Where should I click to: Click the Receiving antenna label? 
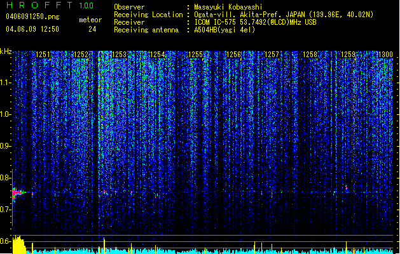click(x=146, y=30)
